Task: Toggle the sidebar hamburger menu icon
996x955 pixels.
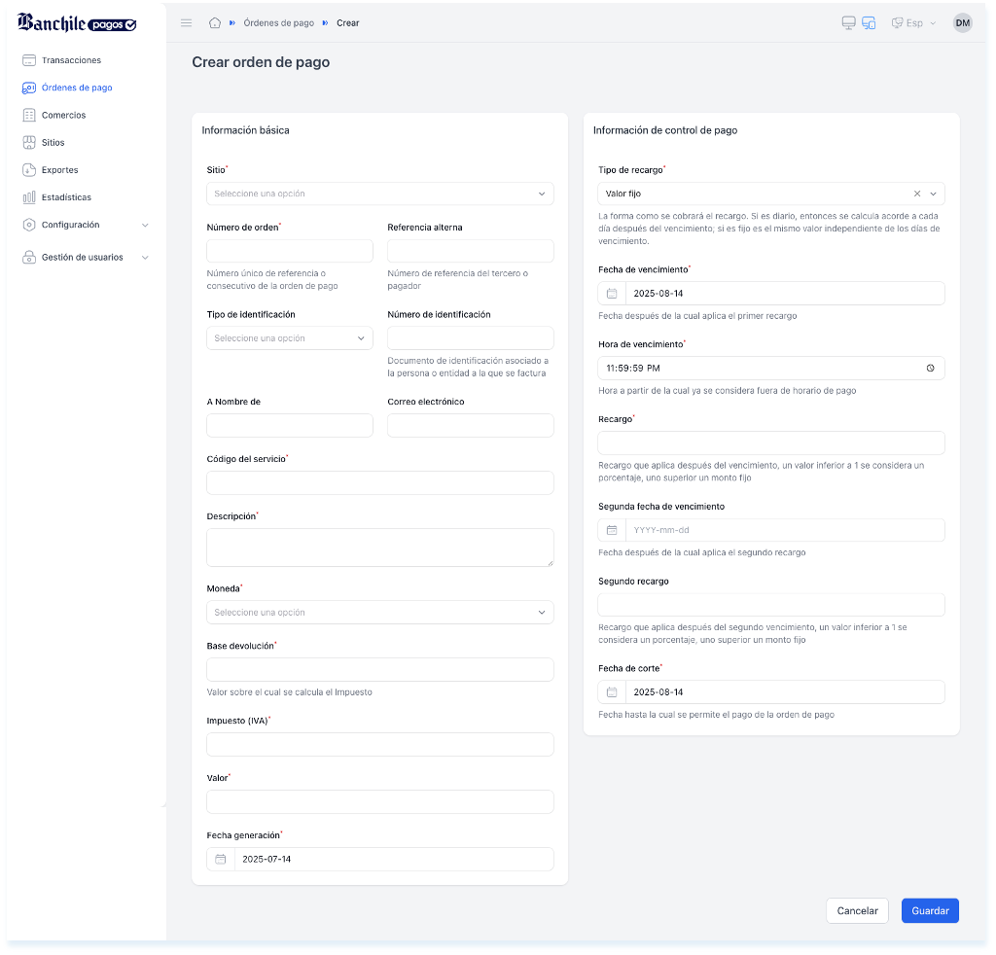Action: 186,23
